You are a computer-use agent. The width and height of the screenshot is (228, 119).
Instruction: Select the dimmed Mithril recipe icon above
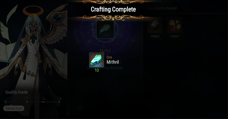(x=105, y=29)
